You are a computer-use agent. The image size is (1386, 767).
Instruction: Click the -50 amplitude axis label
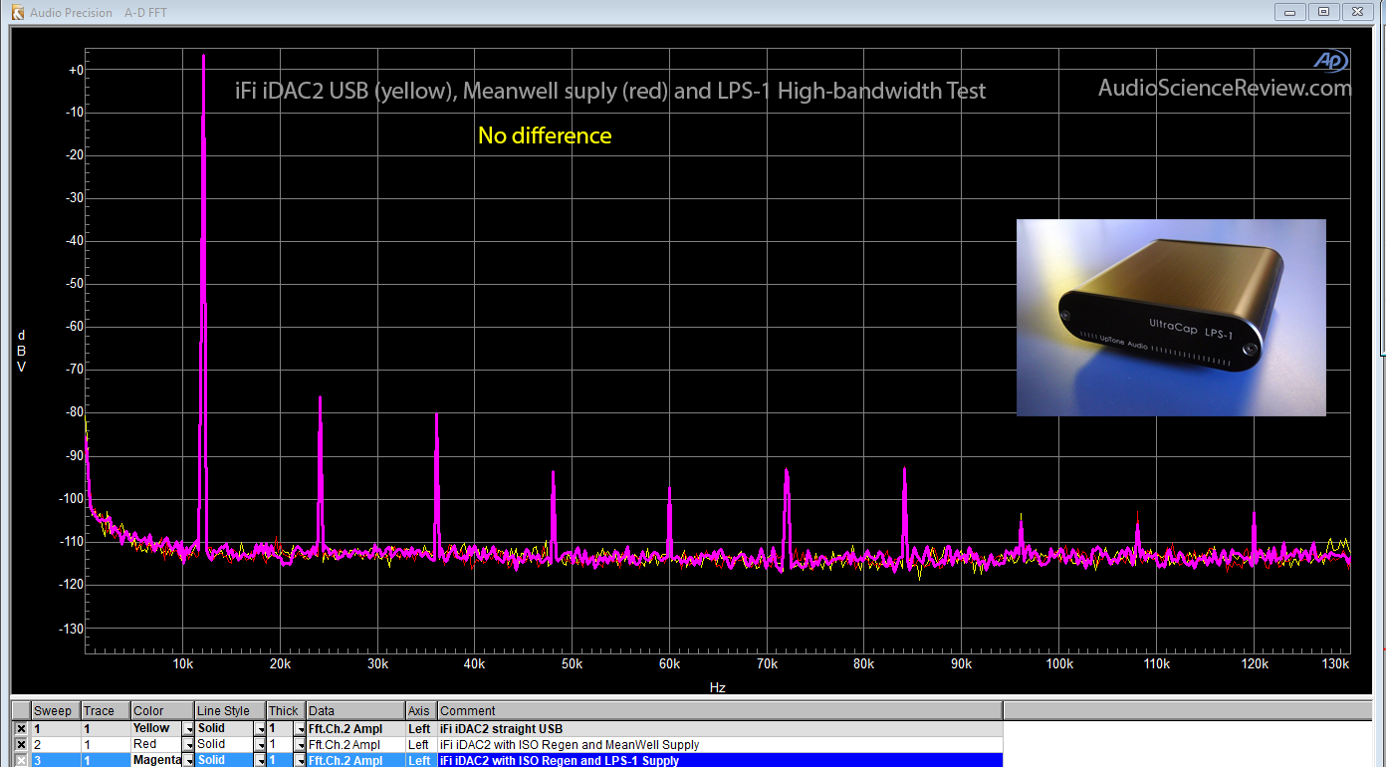pyautogui.click(x=74, y=285)
